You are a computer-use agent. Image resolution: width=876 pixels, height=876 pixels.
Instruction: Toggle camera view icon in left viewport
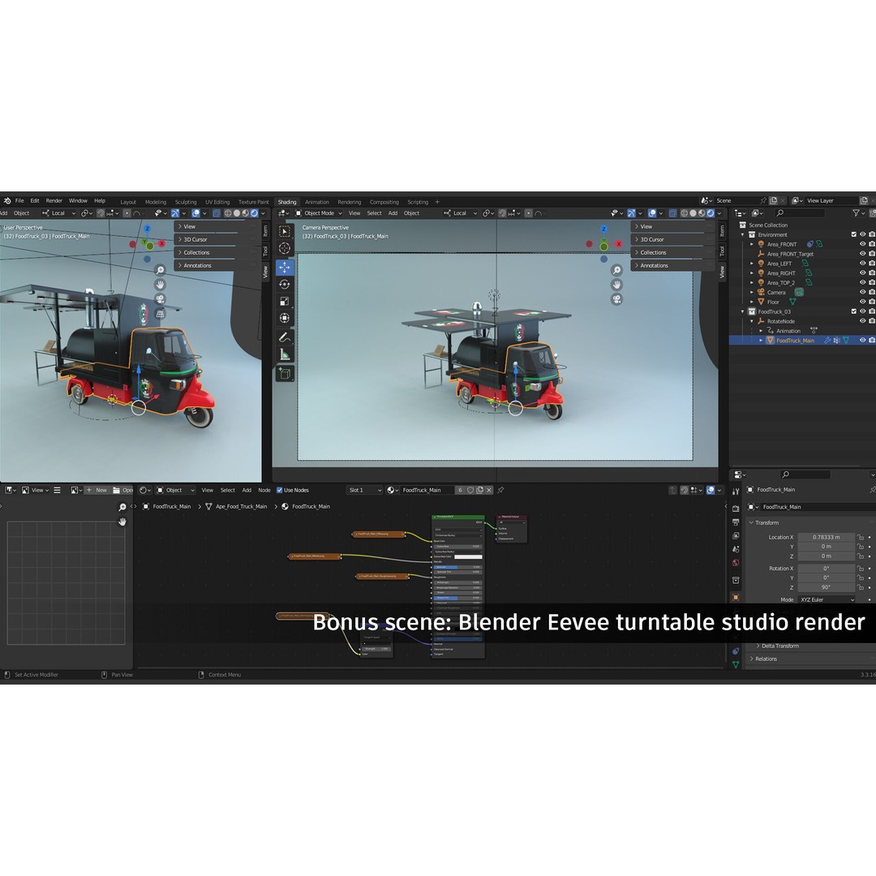coord(161,299)
